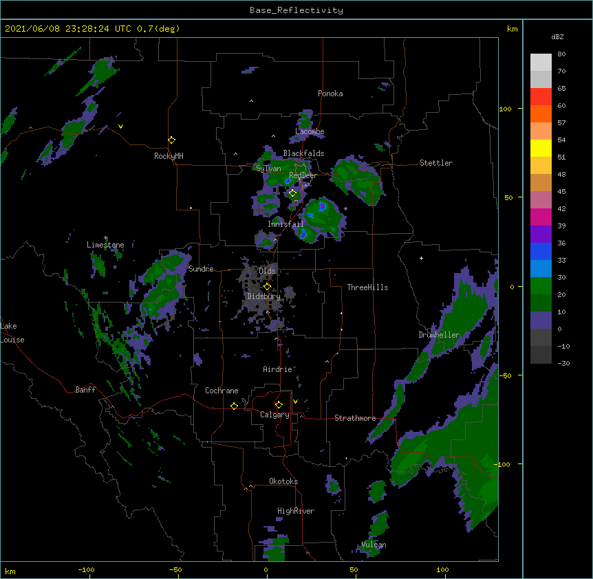Select the Calgary label
The height and width of the screenshot is (579, 593).
point(274,415)
